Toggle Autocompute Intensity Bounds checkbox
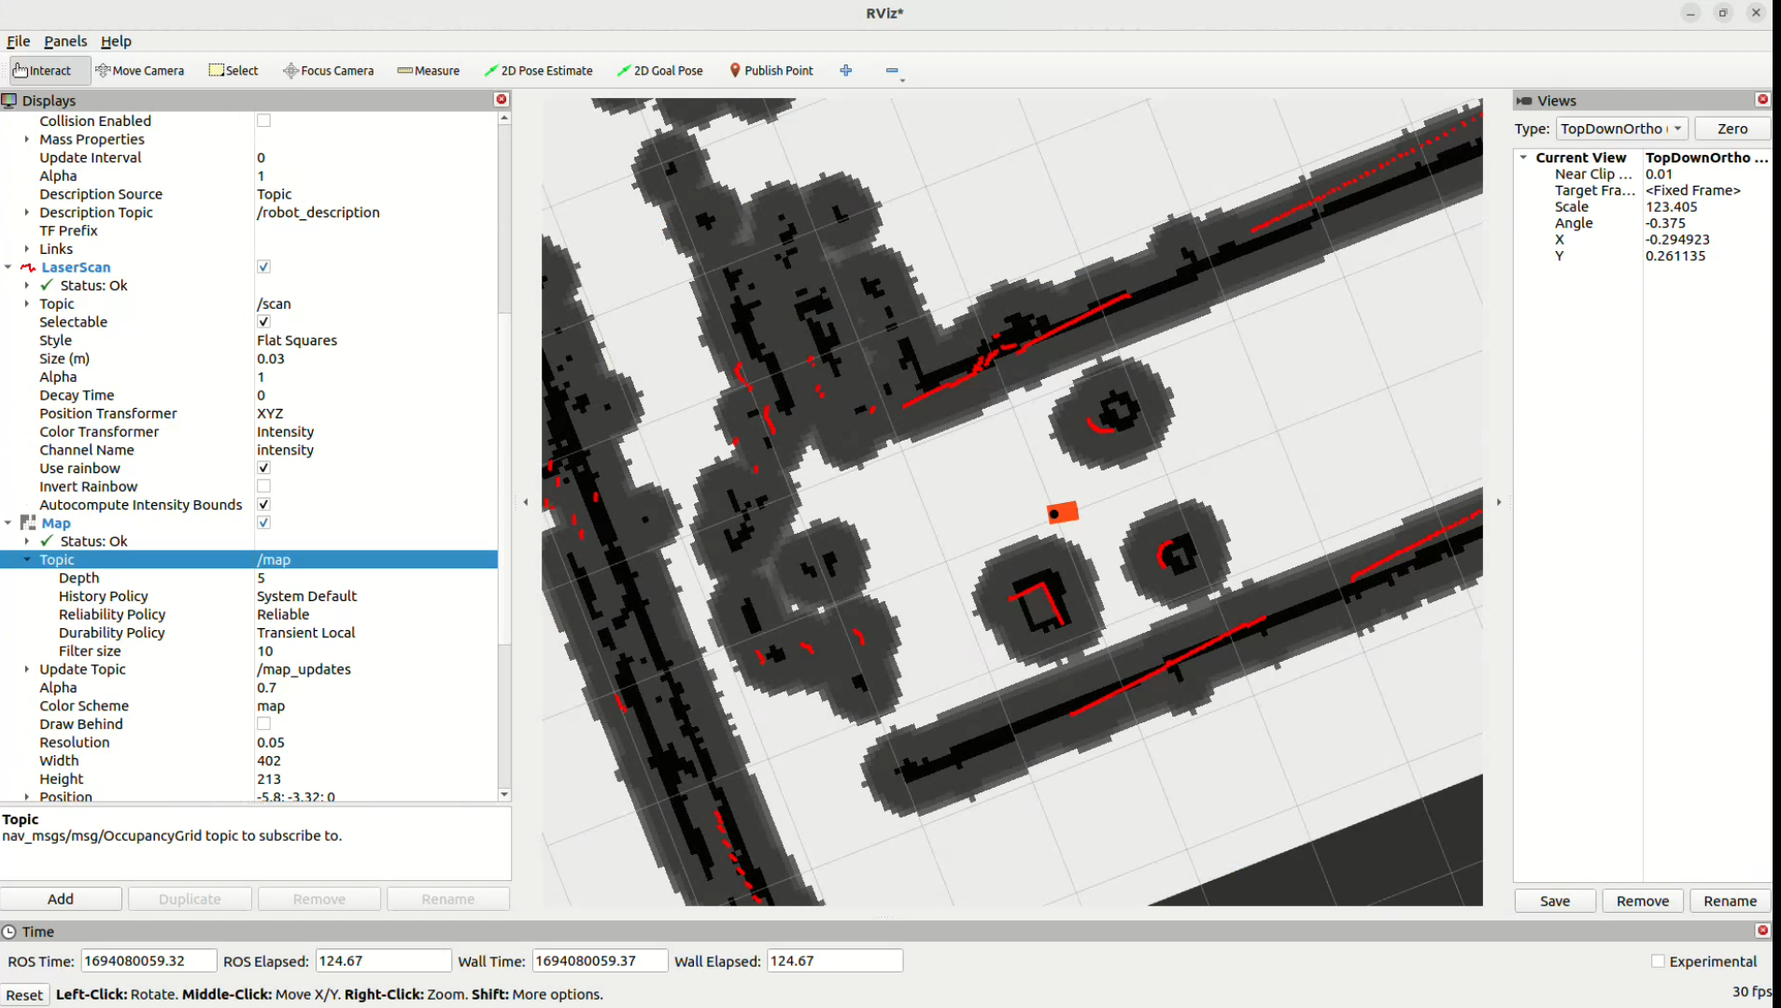 click(x=263, y=504)
